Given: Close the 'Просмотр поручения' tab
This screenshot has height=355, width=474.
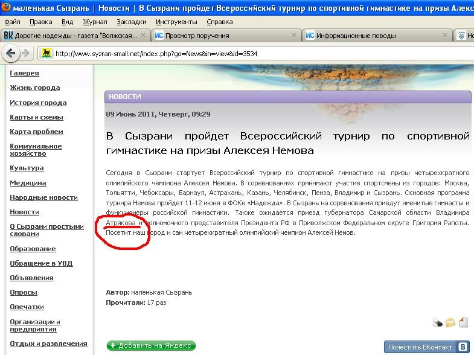Looking at the screenshot, I should tap(293, 36).
